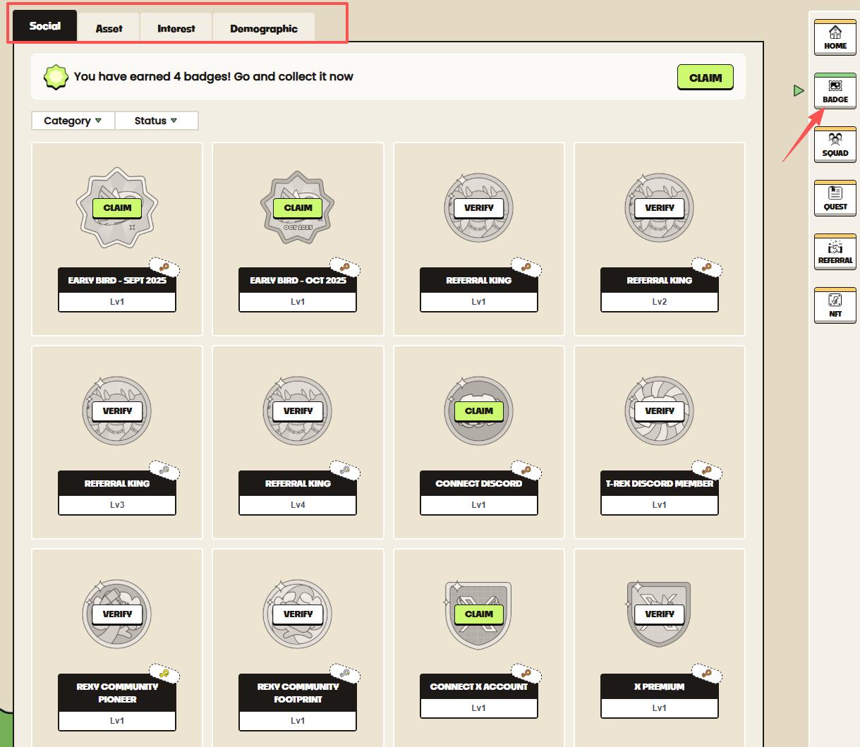The height and width of the screenshot is (747, 860).
Task: Claim the Early Bird - Sept 2025 badge
Action: click(117, 208)
